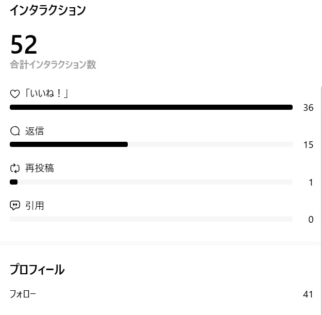Select the 引用 label text
This screenshot has width=322, height=315.
coord(35,206)
